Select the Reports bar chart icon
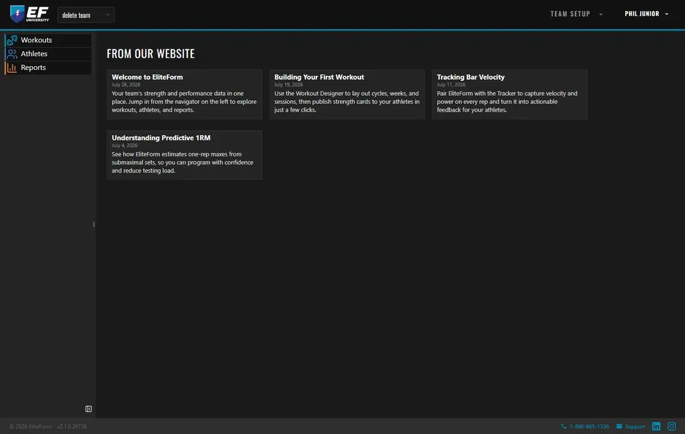The height and width of the screenshot is (434, 685). click(x=12, y=68)
